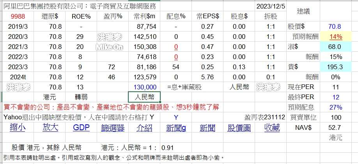Select the yellow 預期報酬 cell 14%
The width and height of the screenshot is (358, 164).
(x=336, y=37)
